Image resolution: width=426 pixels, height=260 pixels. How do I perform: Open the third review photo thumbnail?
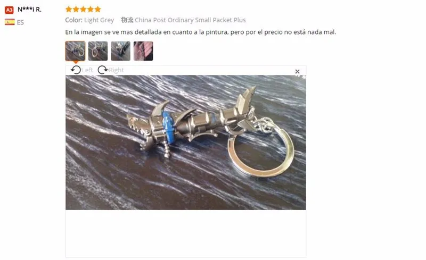[x=121, y=51]
